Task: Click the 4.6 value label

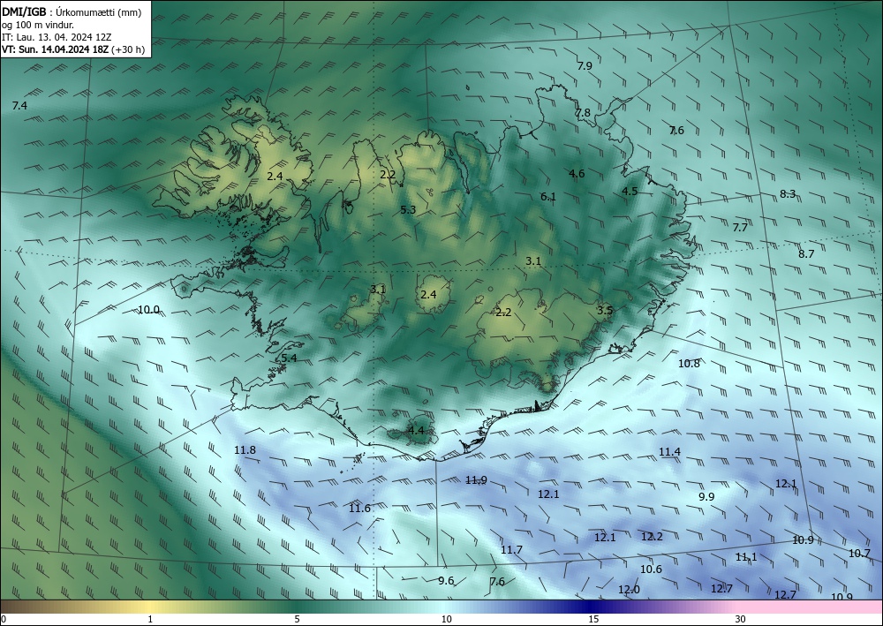Action: (x=577, y=173)
